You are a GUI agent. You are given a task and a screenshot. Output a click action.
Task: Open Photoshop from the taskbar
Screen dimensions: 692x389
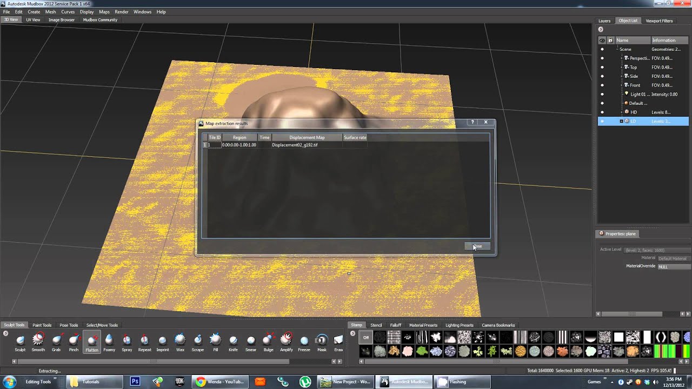(x=135, y=381)
